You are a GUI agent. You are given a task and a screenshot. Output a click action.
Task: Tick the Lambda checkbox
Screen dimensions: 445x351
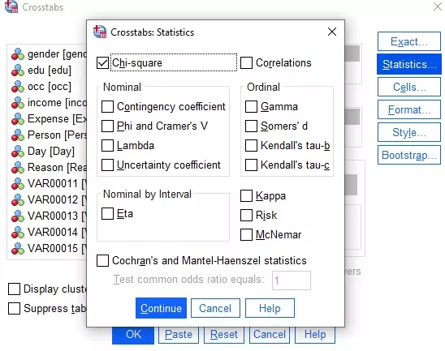[107, 146]
